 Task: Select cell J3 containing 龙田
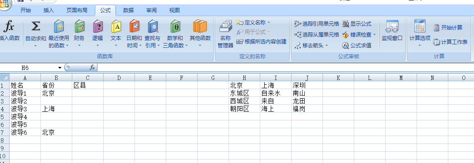point(307,101)
